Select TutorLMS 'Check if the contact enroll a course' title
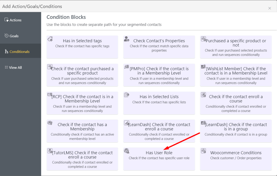Image resolution: width=277 pixels, height=176 pixels. click(82, 155)
